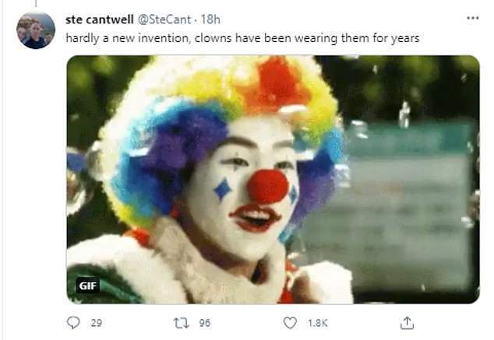Click the tweet text about clowns

click(x=243, y=37)
